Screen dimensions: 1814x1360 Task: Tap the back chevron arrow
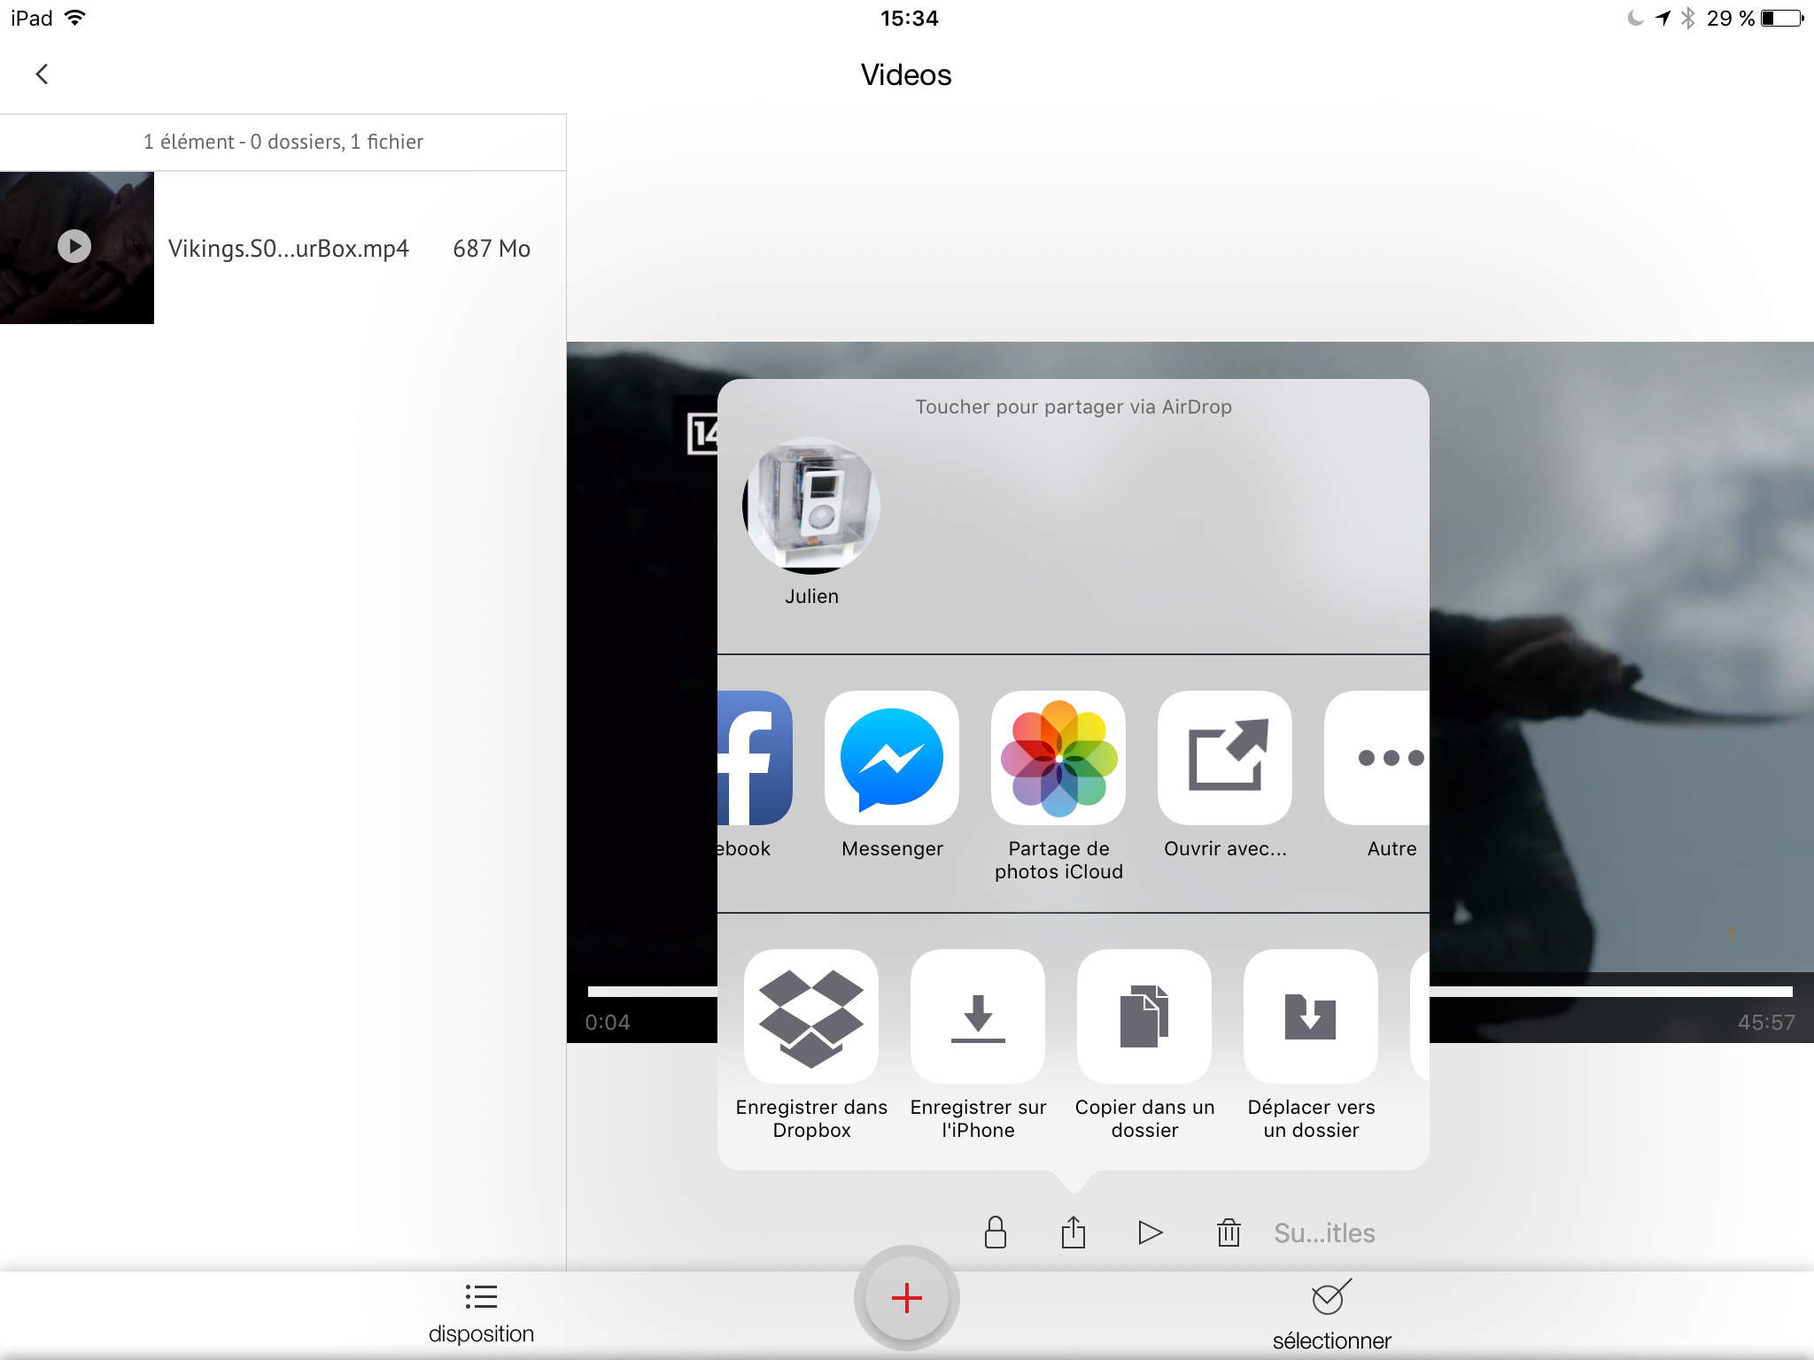42,74
